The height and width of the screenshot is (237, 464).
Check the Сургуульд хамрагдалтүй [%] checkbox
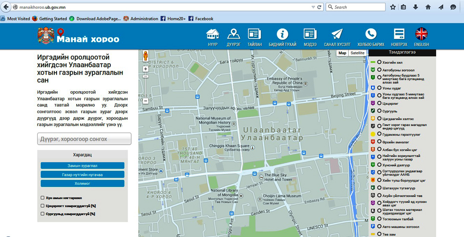pos(43,214)
